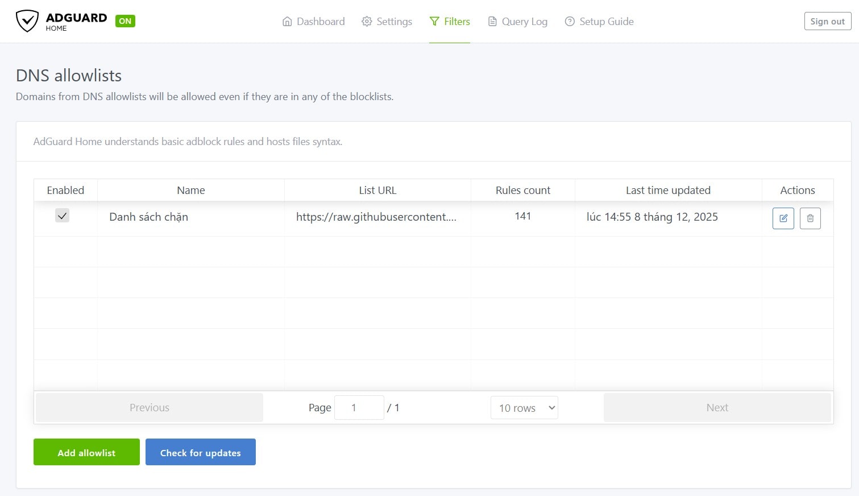Click the Dashboard house icon
The height and width of the screenshot is (496, 859).
tap(287, 22)
